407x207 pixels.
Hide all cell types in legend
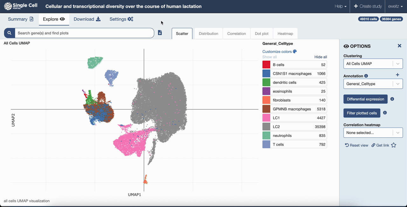click(x=321, y=57)
